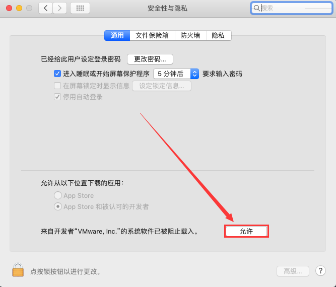Switch to the 隐私 tab
The width and height of the screenshot is (336, 287).
(x=218, y=35)
